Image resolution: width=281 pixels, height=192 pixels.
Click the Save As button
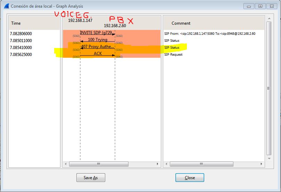coord(91,178)
